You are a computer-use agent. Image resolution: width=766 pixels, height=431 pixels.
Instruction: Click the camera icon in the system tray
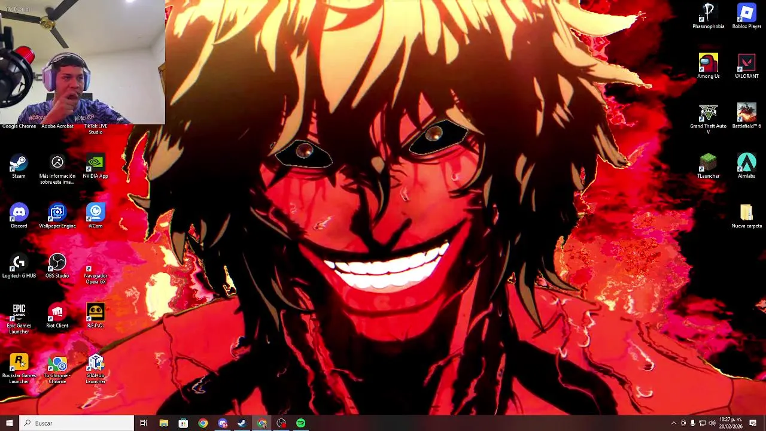coord(683,423)
